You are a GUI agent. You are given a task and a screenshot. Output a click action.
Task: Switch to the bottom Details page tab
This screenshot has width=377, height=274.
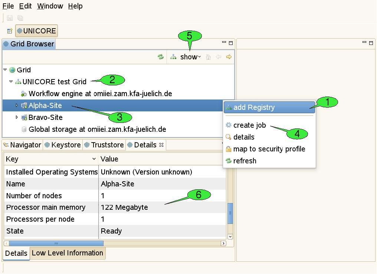coord(16,253)
